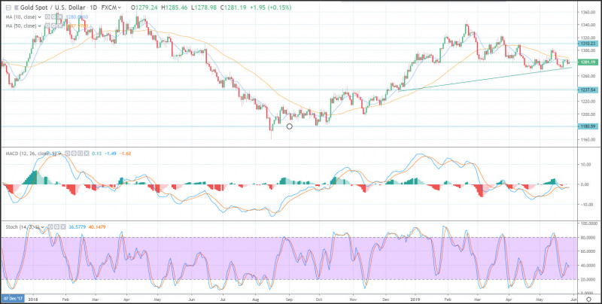Toggle visibility of the Stoch indicator
Viewport: 602px width, 304px height.
click(50, 226)
